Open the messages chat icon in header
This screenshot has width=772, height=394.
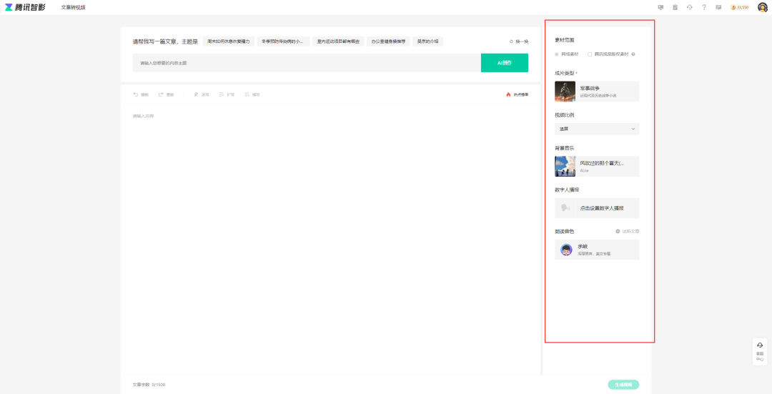tap(718, 7)
